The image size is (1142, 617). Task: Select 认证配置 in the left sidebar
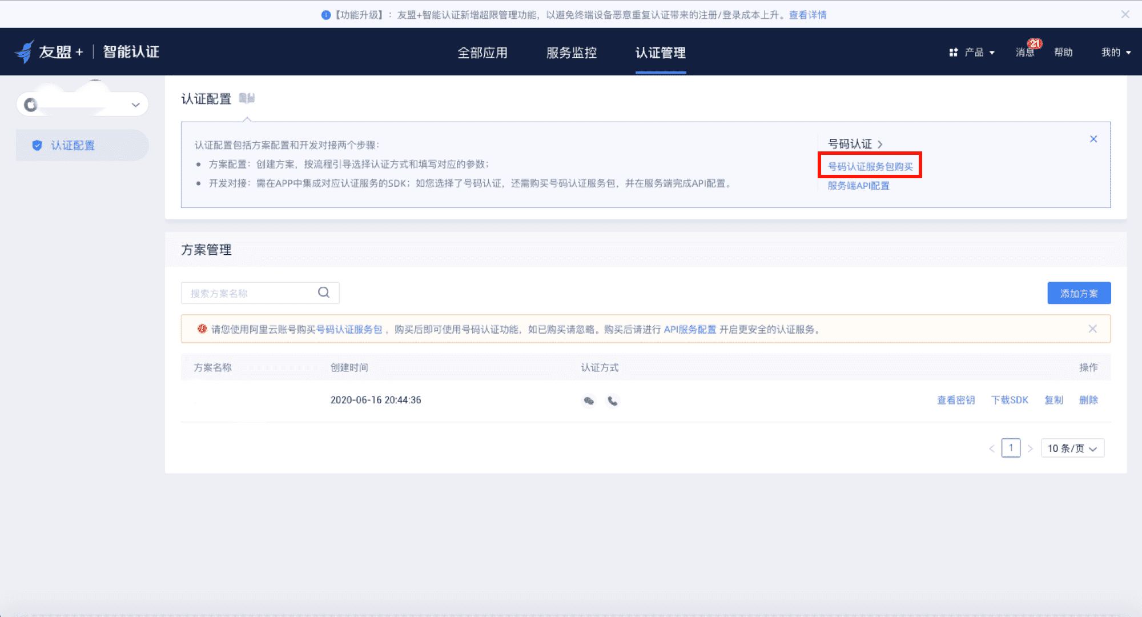click(x=82, y=145)
